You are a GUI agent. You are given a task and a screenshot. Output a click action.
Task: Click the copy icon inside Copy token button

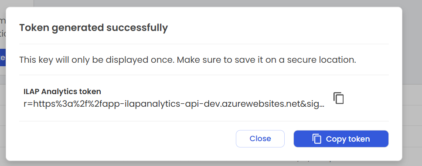[317, 139]
